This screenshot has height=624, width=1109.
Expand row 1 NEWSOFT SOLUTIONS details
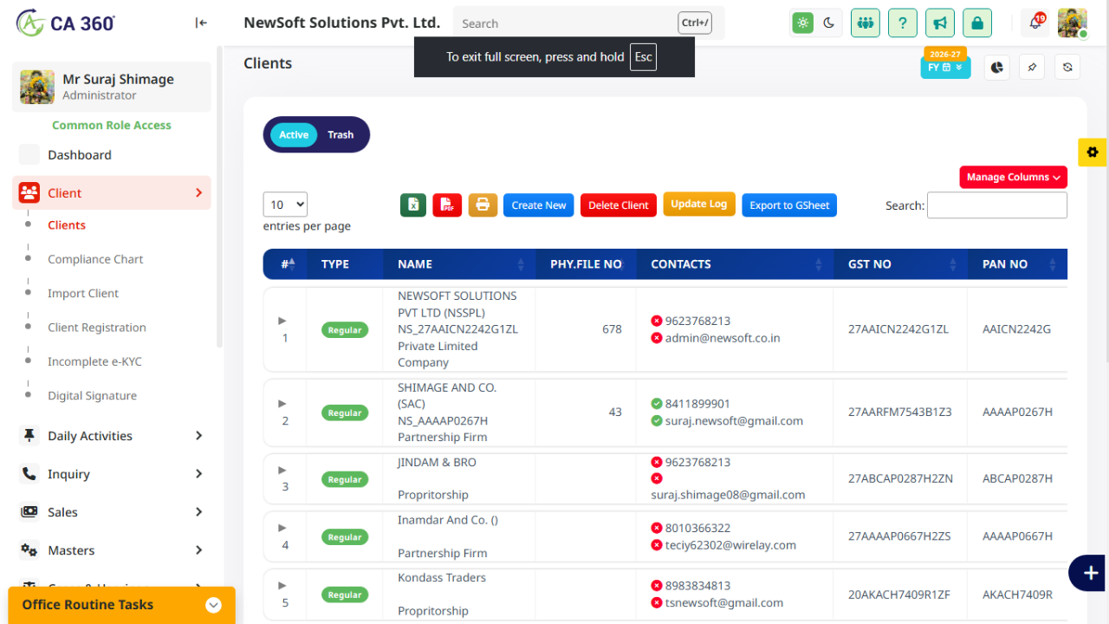282,321
